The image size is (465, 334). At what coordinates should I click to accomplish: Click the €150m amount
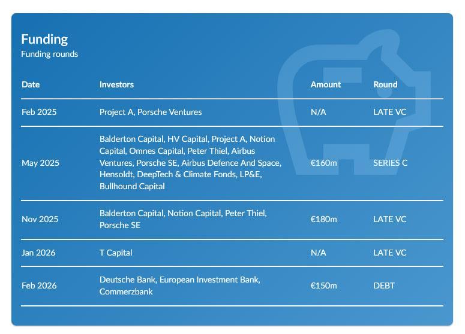tap(323, 286)
